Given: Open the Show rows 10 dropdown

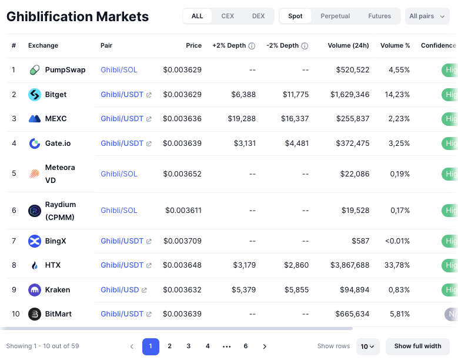Looking at the screenshot, I should click(367, 346).
